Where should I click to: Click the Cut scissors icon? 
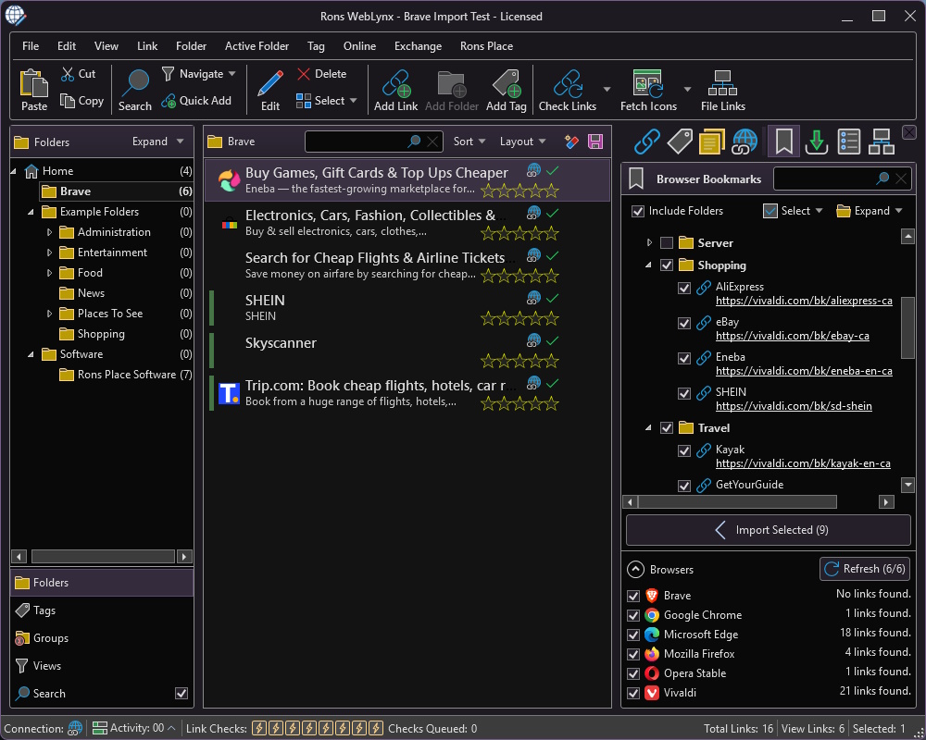tap(68, 74)
